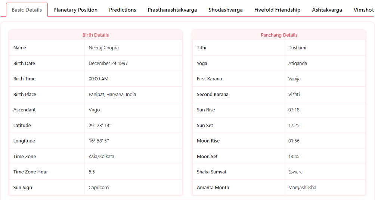Open the Vimshot tab at the edge
The height and width of the screenshot is (200, 375).
pos(363,10)
